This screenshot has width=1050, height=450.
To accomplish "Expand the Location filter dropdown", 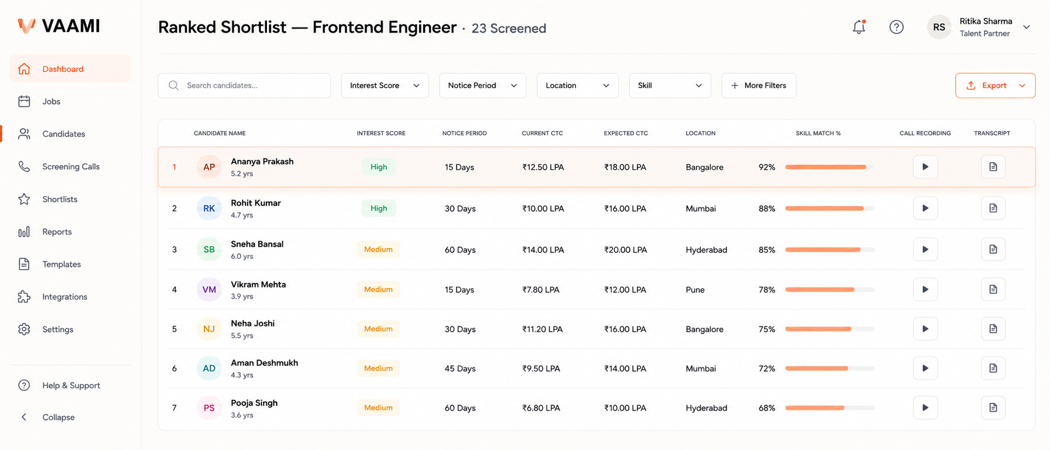I will [578, 86].
